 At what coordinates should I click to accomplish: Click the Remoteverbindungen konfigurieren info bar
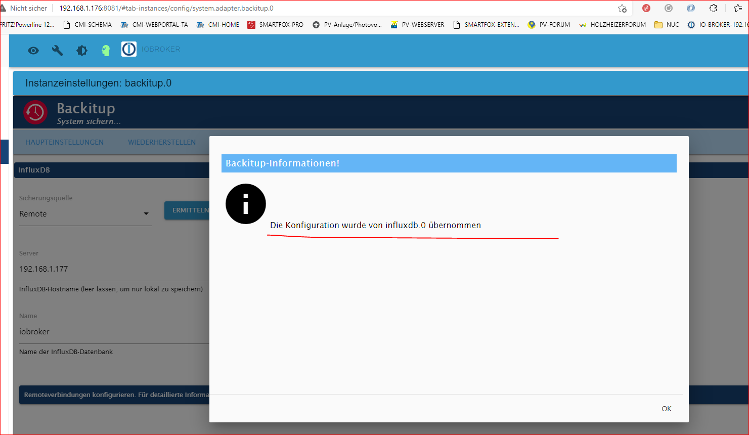click(114, 395)
